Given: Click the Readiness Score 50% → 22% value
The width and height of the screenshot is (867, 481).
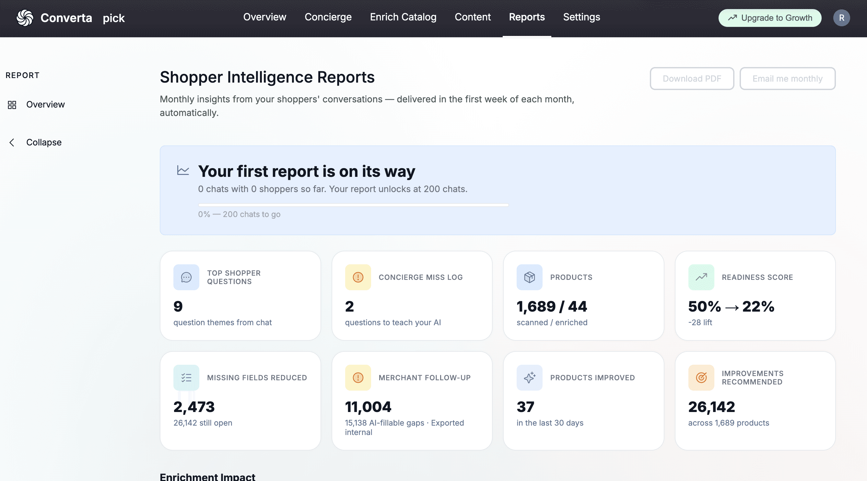Looking at the screenshot, I should [x=731, y=306].
